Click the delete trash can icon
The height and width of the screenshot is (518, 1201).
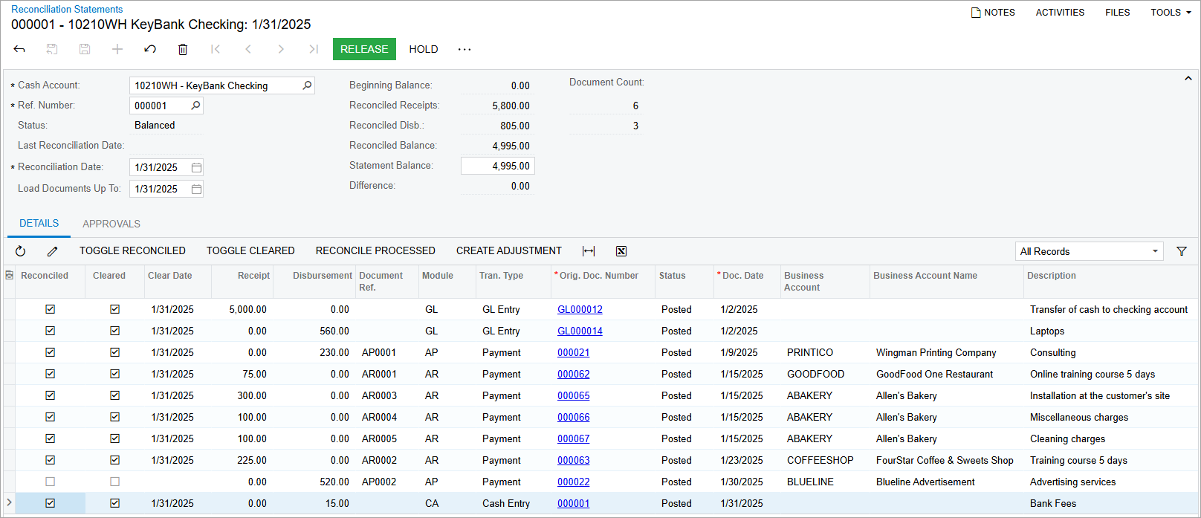click(183, 49)
